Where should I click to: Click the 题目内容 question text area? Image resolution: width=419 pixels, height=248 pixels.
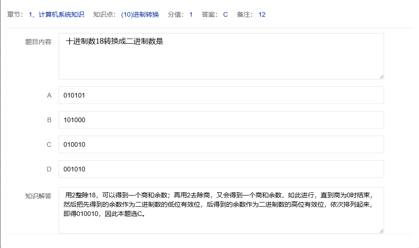[x=221, y=56]
